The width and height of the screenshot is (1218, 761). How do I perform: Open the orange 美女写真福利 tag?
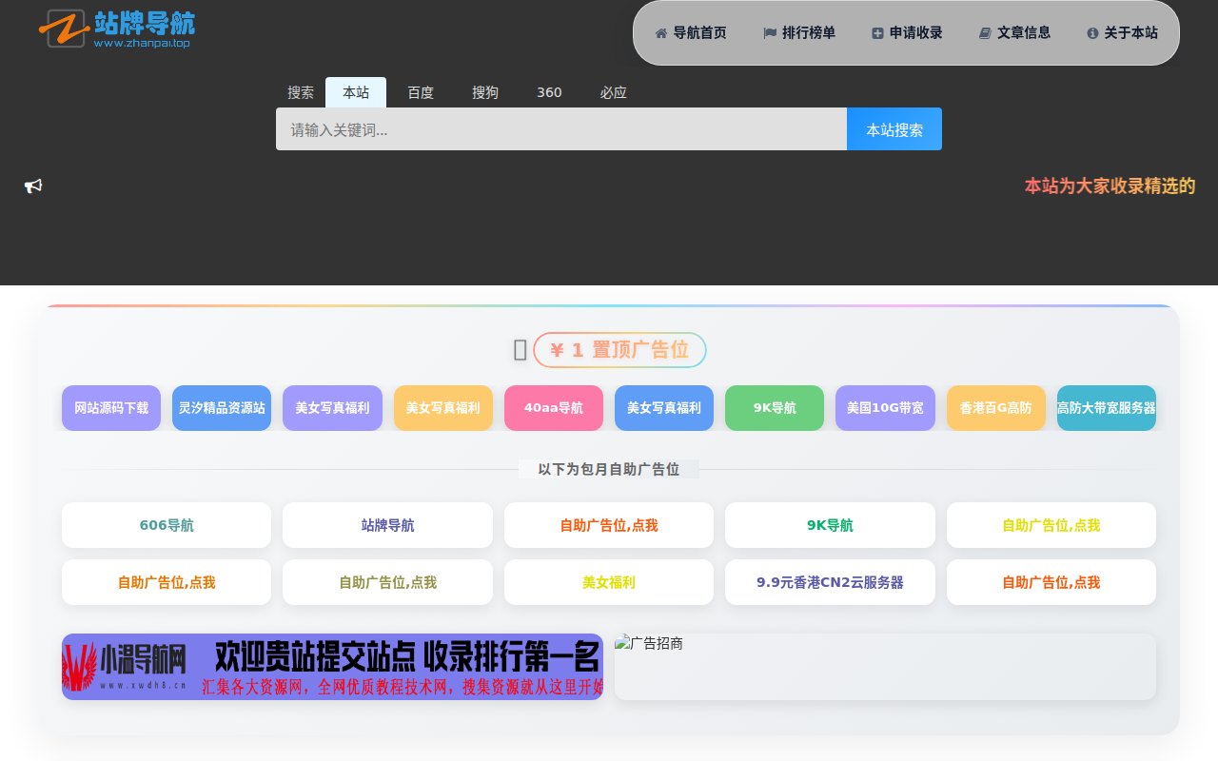[443, 408]
